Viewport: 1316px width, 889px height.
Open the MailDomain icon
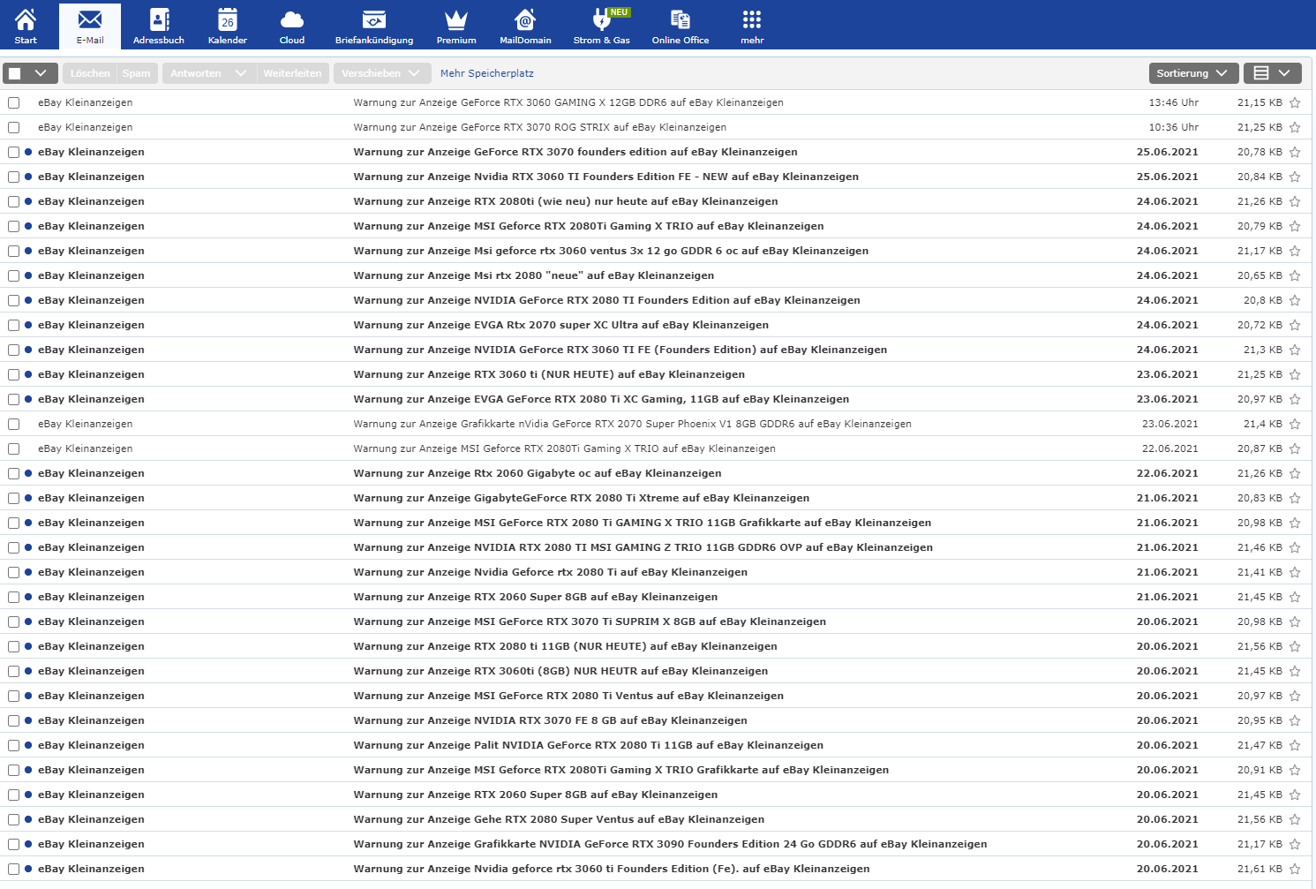pos(525,19)
